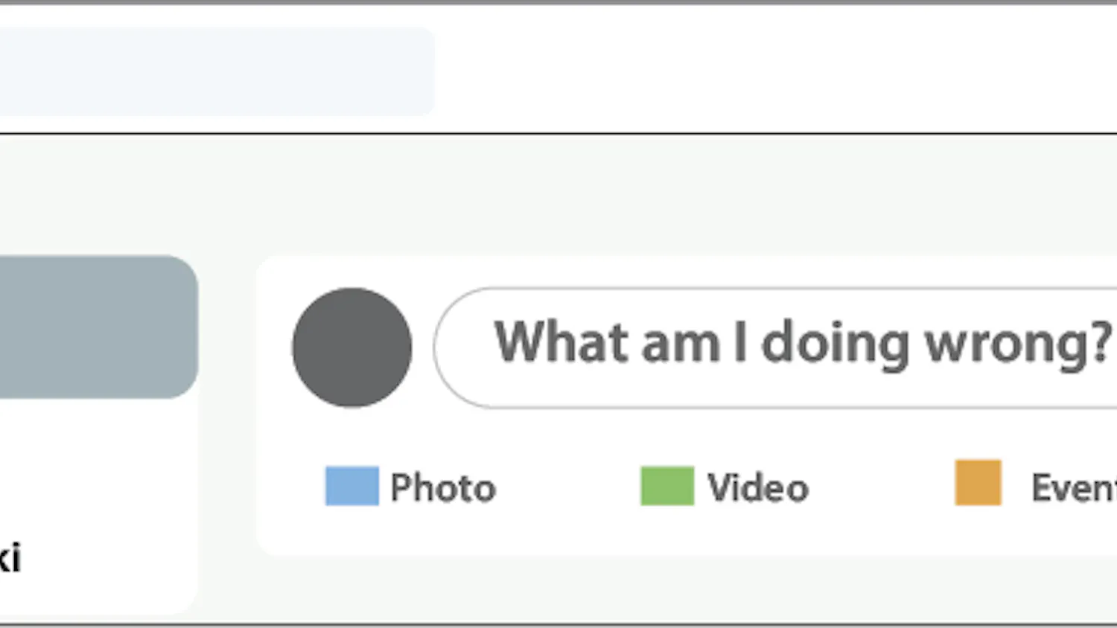
Task: Click empty space between Photo and Video options
Action: [567, 488]
